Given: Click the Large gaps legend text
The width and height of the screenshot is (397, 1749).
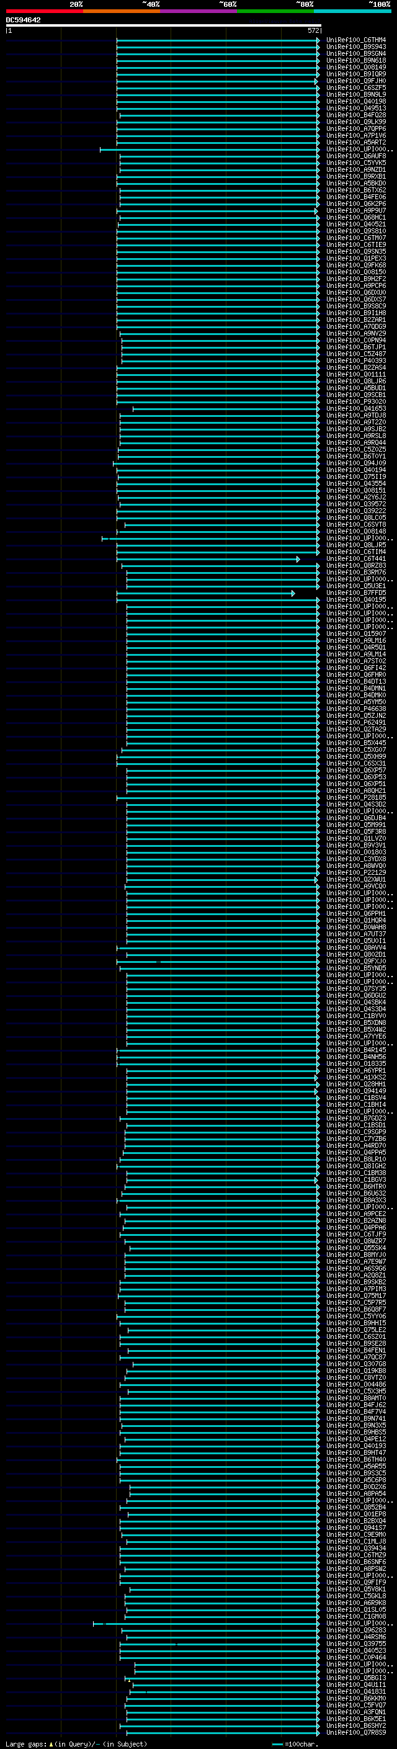Looking at the screenshot, I should 76,1744.
